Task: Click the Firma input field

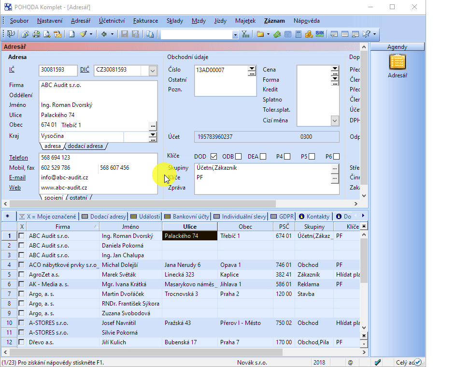Action: tap(99, 85)
